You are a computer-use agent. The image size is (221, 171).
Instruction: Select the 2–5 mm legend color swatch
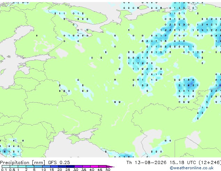coord(30,166)
